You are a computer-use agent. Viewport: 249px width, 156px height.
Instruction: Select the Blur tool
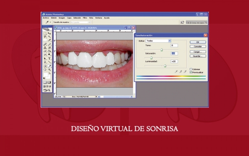pos(45,54)
